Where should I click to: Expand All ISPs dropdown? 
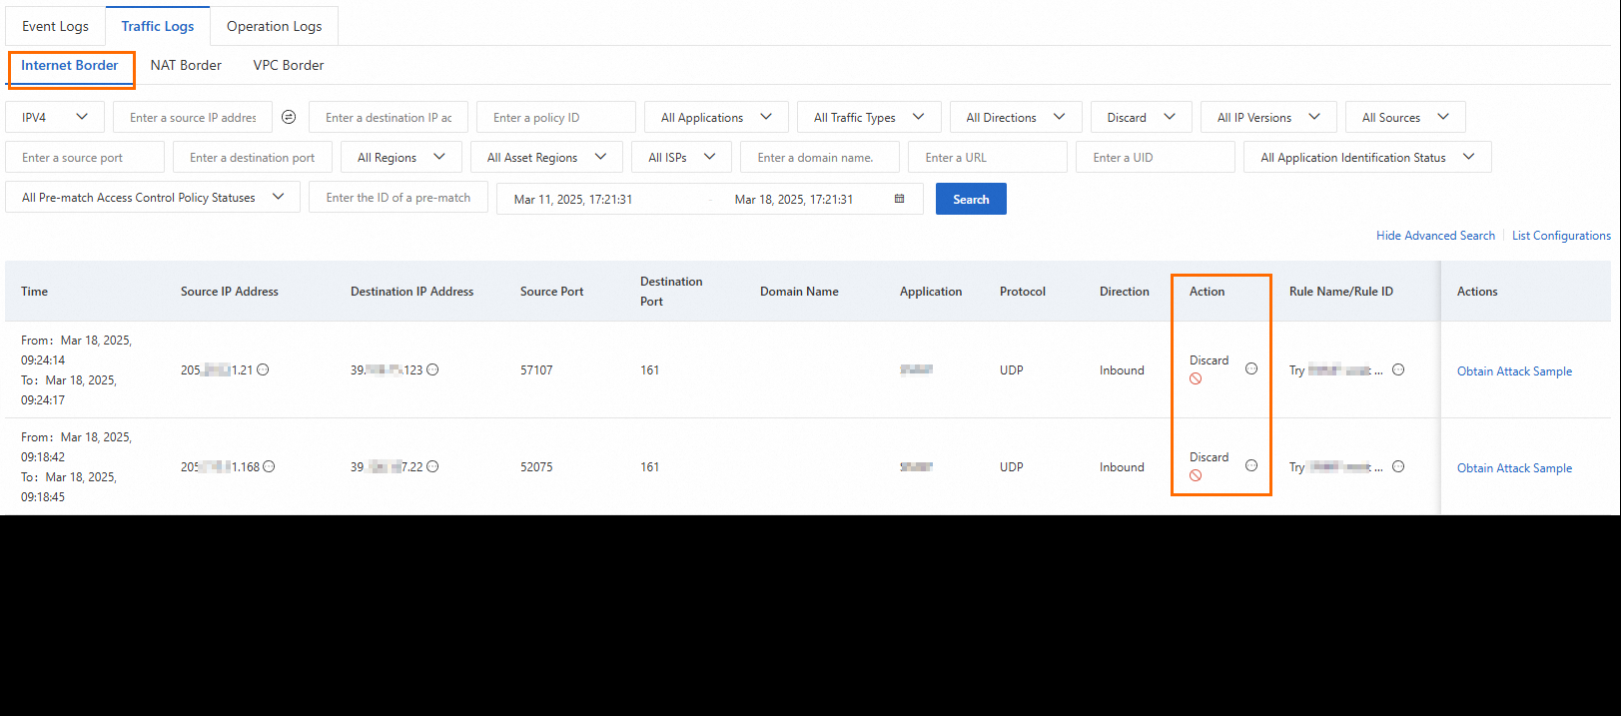coord(681,157)
